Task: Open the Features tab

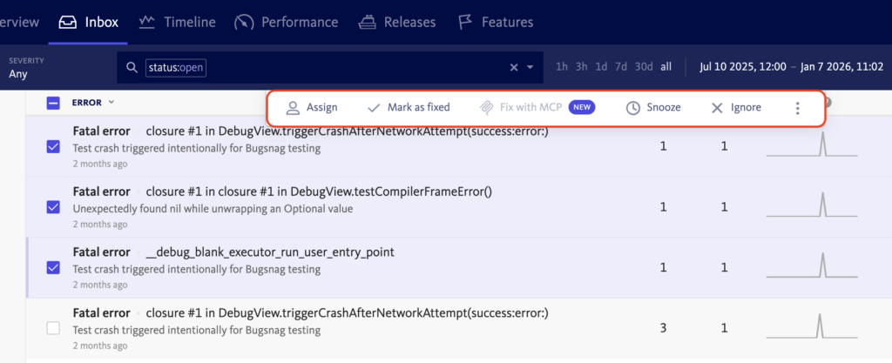Action: pyautogui.click(x=496, y=22)
